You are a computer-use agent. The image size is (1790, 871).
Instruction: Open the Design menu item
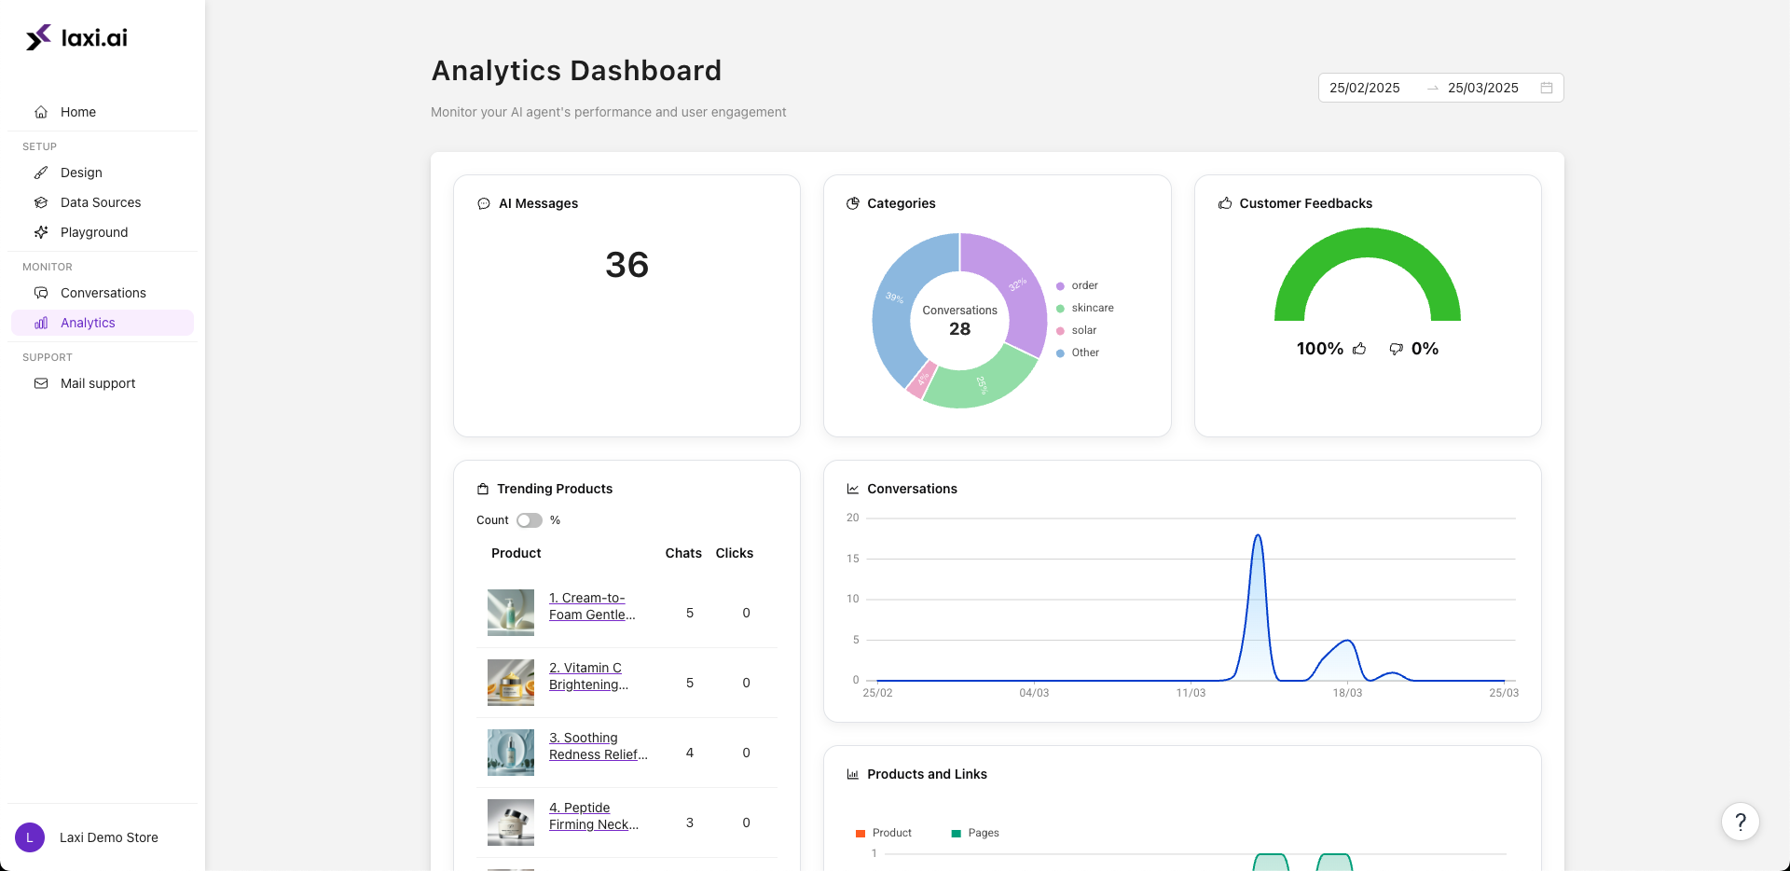coord(81,173)
